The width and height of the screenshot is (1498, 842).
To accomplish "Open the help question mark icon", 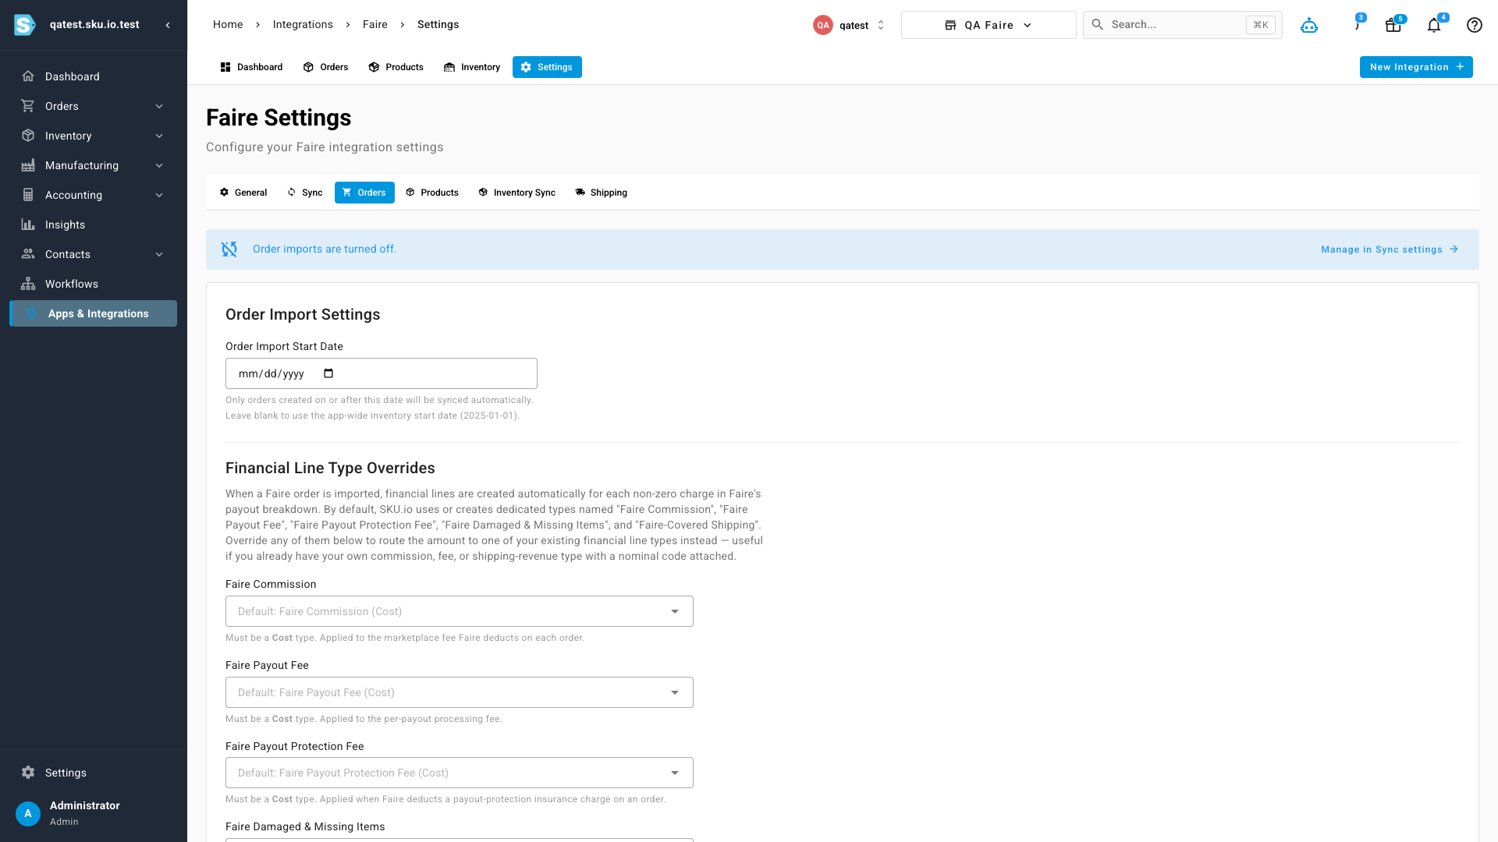I will [1475, 25].
